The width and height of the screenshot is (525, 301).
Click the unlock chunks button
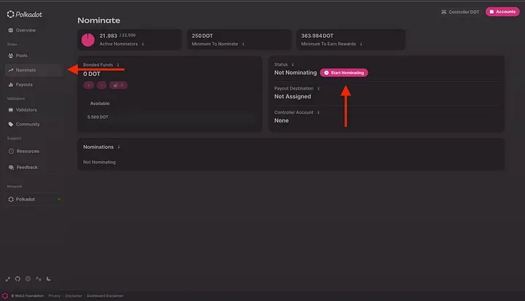click(x=118, y=85)
